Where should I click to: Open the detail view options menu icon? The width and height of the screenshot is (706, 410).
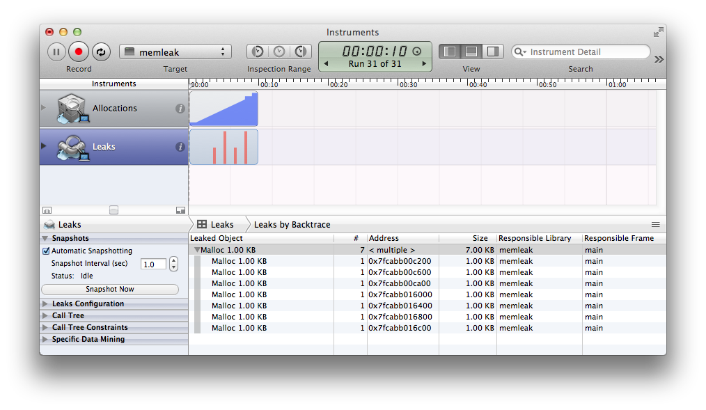656,225
